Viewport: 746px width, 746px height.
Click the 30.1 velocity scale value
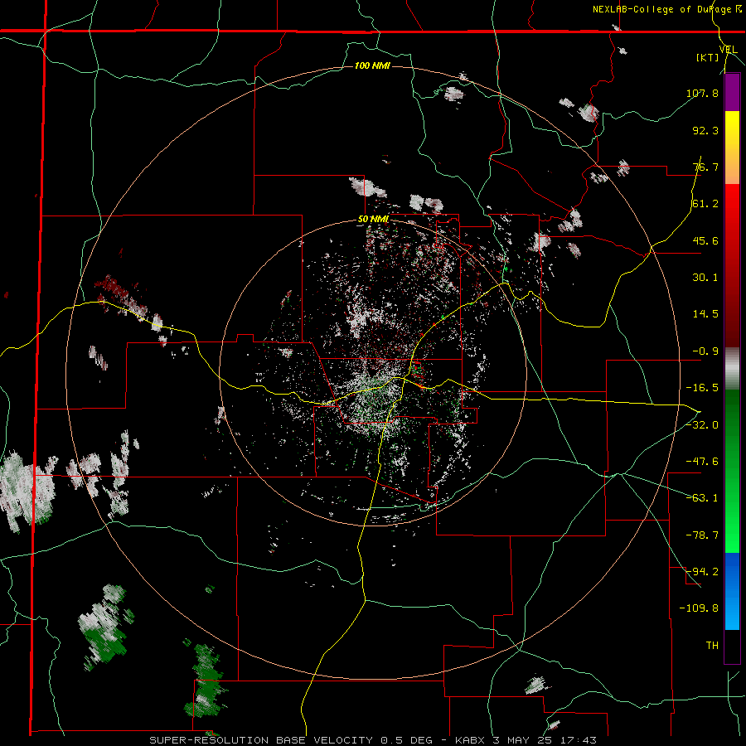click(705, 278)
